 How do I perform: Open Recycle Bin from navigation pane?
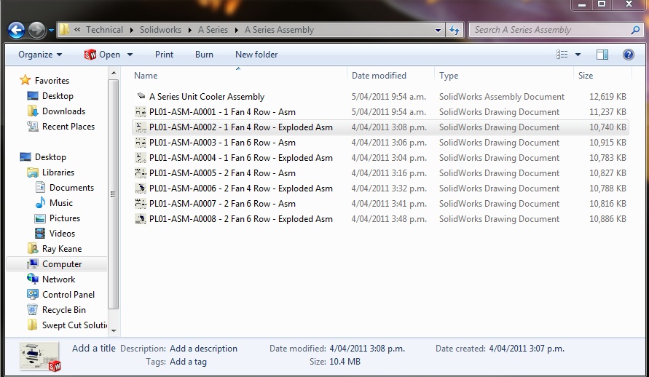tap(57, 310)
